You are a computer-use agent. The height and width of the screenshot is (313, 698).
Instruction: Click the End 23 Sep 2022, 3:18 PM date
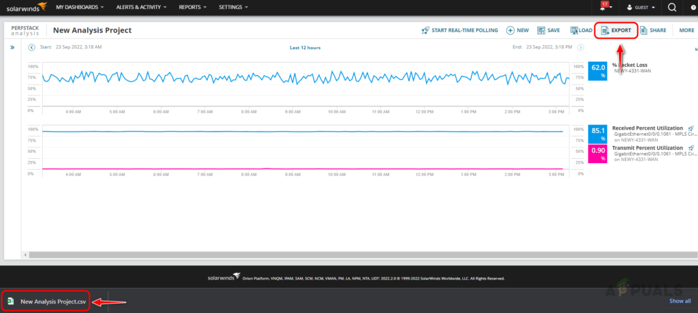tap(542, 47)
